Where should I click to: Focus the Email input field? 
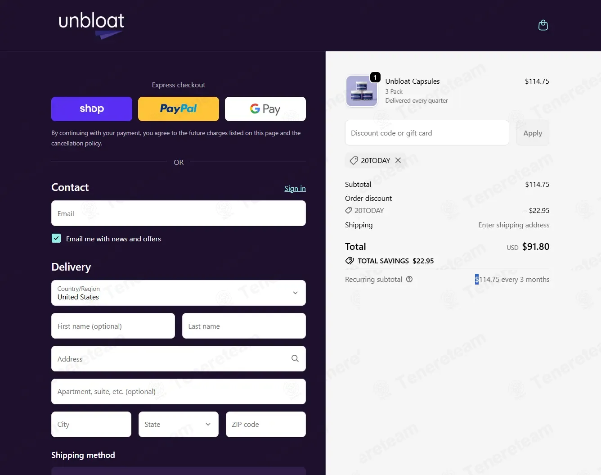(179, 213)
